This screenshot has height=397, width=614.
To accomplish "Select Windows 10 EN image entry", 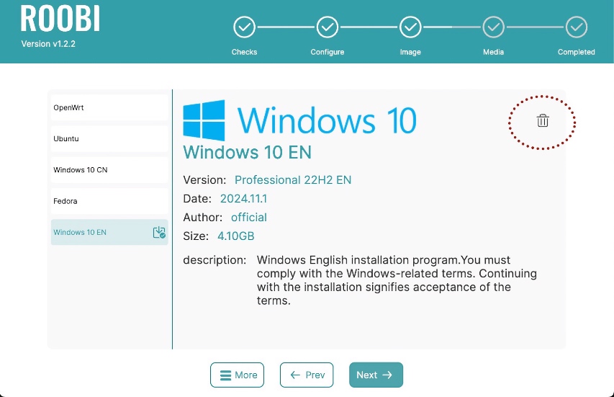I will point(109,232).
